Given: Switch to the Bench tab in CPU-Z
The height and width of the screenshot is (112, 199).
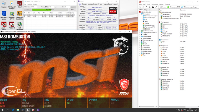Looking at the screenshot, I should 111,4.
